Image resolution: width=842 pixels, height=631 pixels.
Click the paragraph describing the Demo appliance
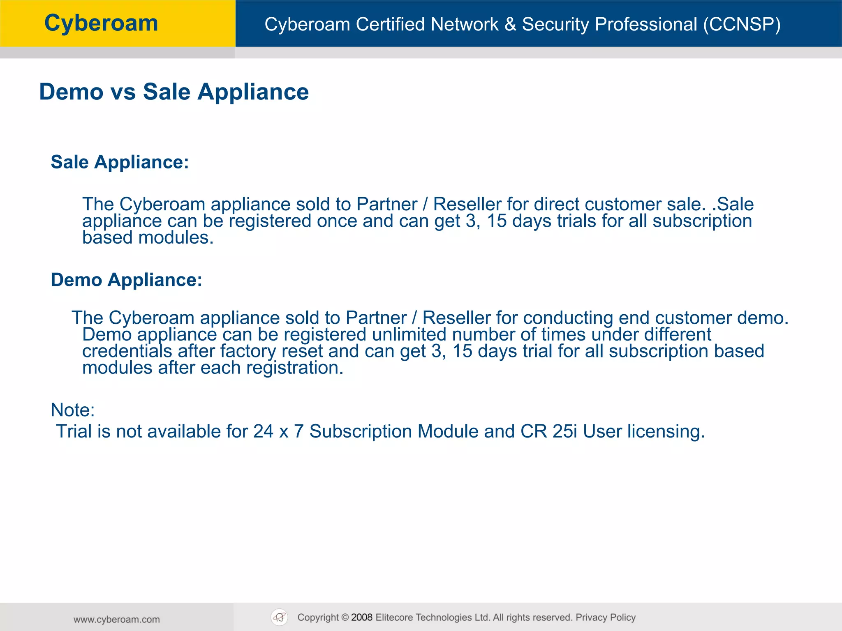coord(430,343)
